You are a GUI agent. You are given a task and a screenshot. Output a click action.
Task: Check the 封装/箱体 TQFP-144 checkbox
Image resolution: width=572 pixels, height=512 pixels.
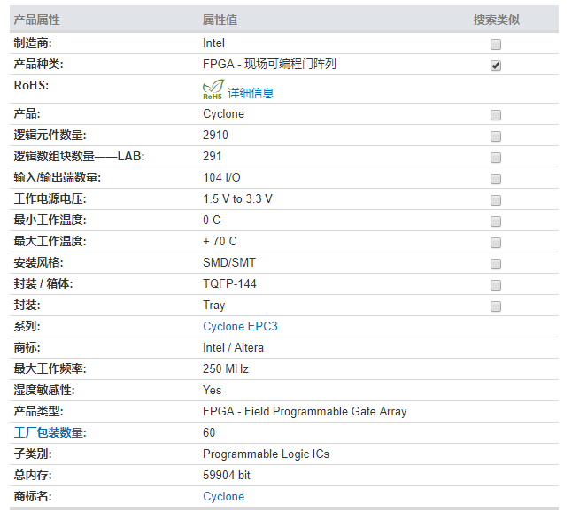[496, 285]
